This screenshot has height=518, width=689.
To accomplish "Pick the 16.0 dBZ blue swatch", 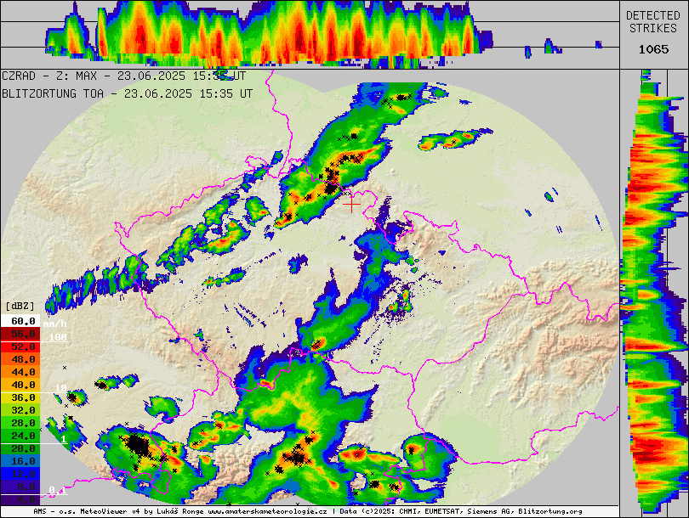I will (20, 461).
